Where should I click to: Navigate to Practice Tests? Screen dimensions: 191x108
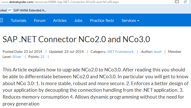click(102, 21)
